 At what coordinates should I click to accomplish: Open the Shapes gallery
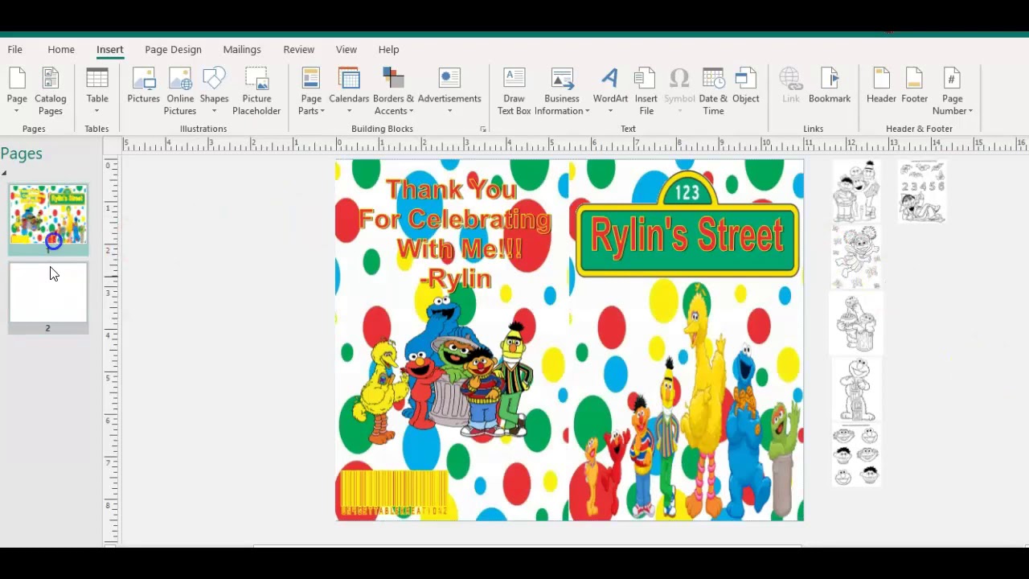(x=214, y=91)
